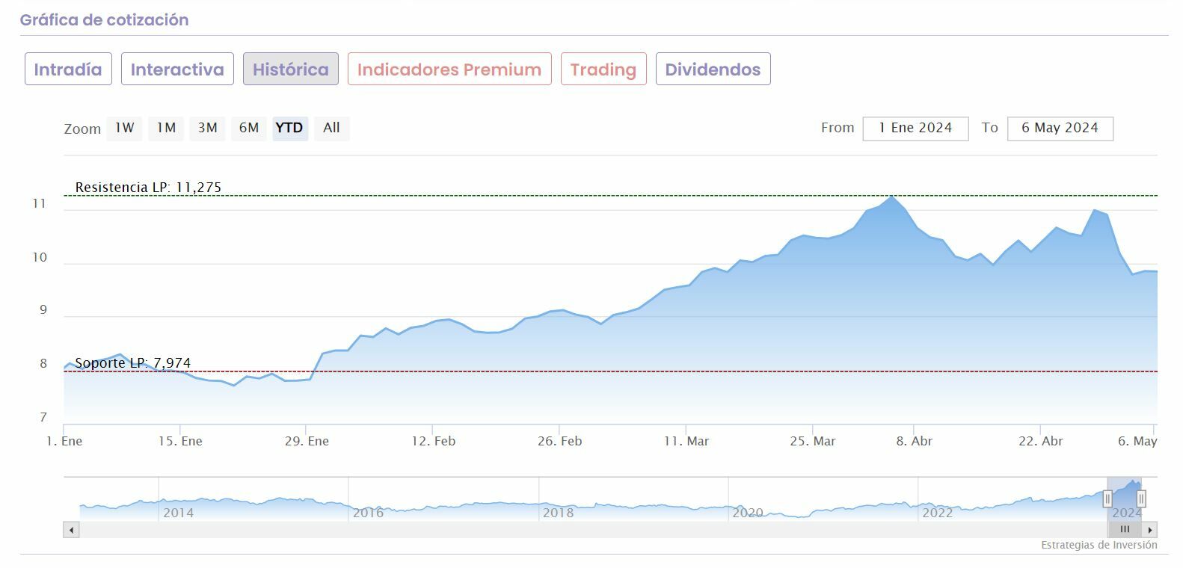Select the 1W zoom range

[x=124, y=128]
